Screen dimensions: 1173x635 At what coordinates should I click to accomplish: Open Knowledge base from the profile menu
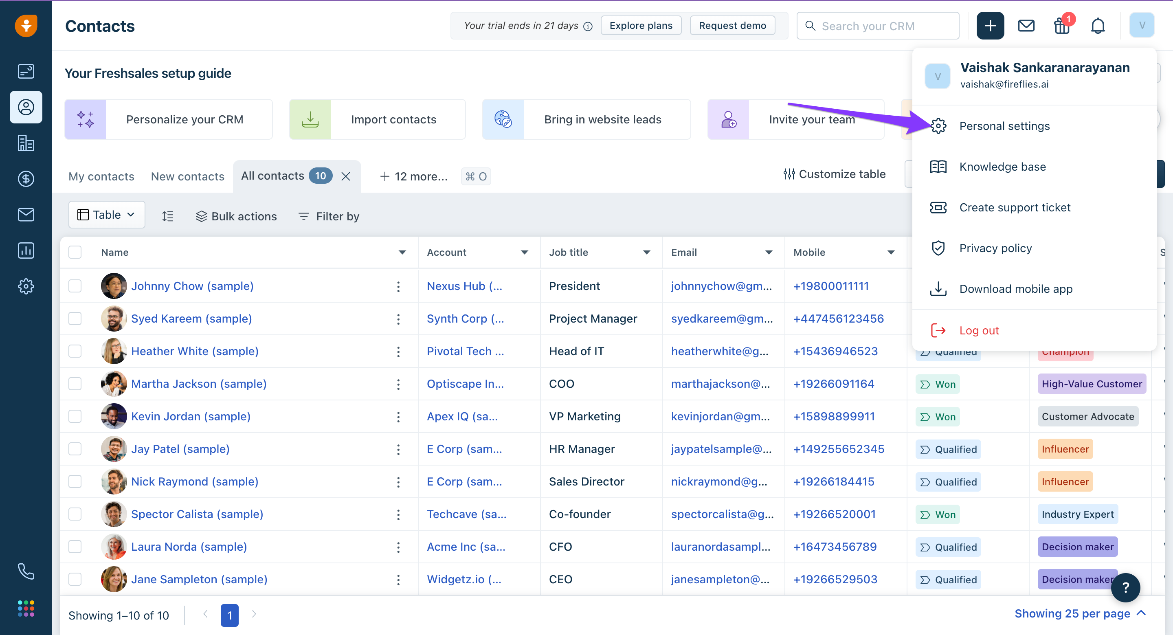tap(1034, 167)
